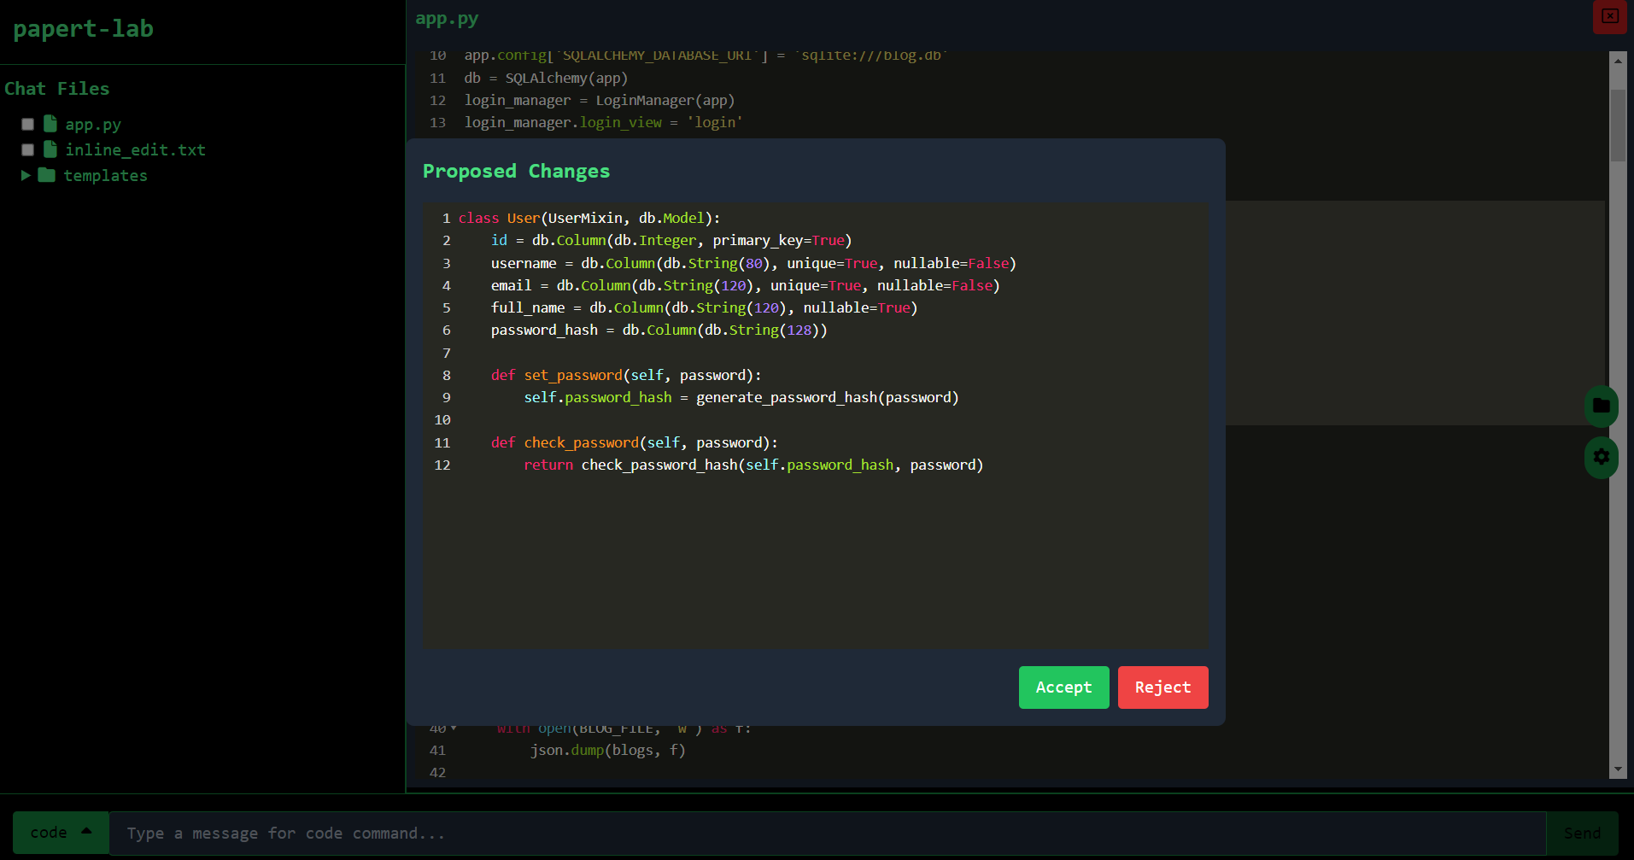This screenshot has width=1634, height=860.
Task: Click the email column definition line
Action: (x=745, y=285)
